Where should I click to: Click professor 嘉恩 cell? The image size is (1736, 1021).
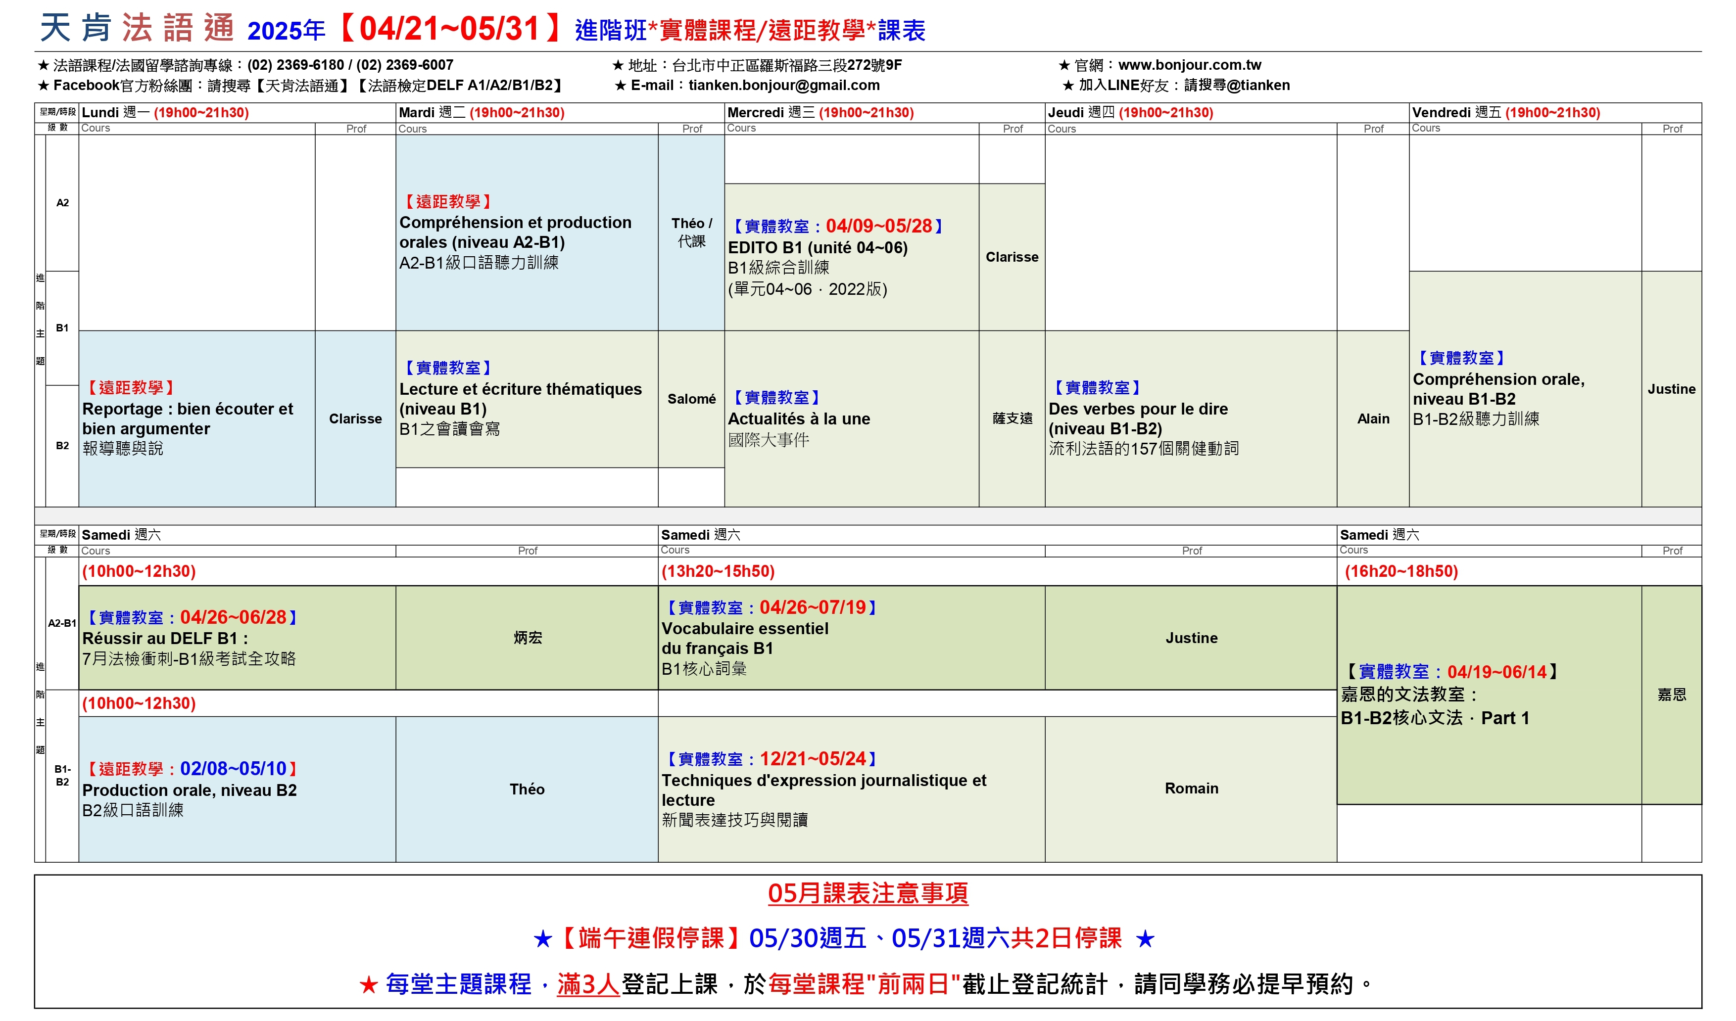coord(1671,695)
